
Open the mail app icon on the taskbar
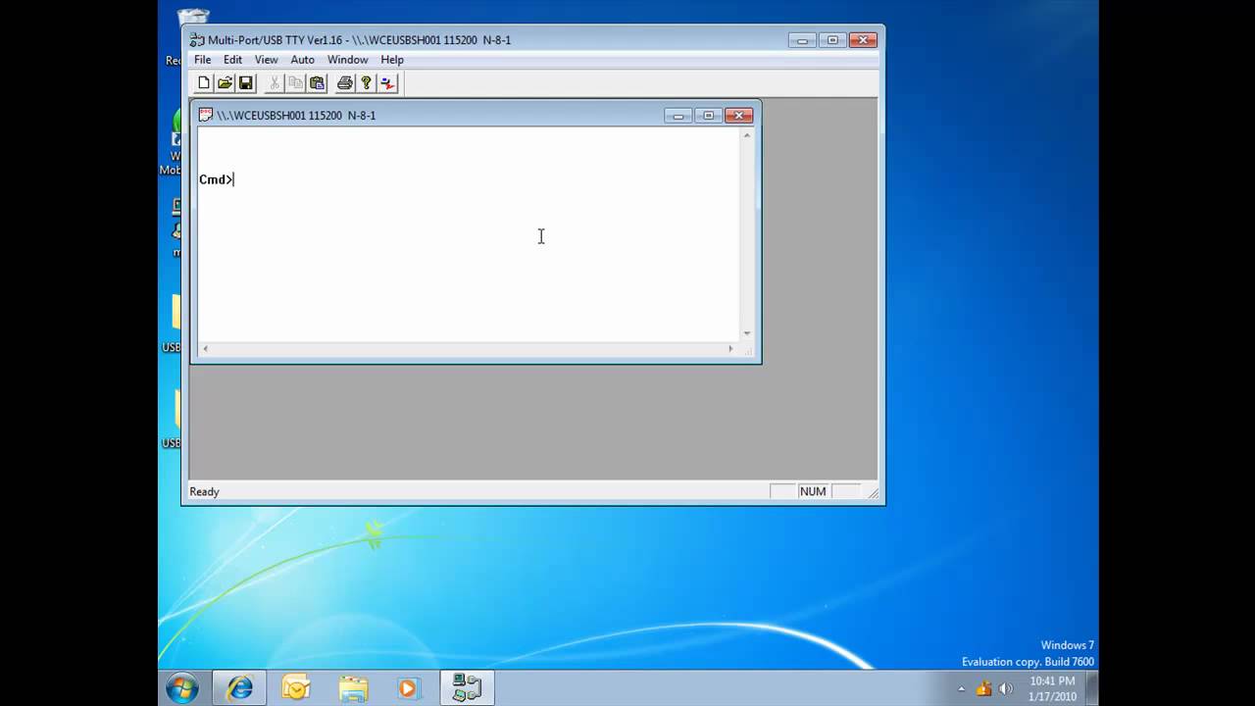295,688
